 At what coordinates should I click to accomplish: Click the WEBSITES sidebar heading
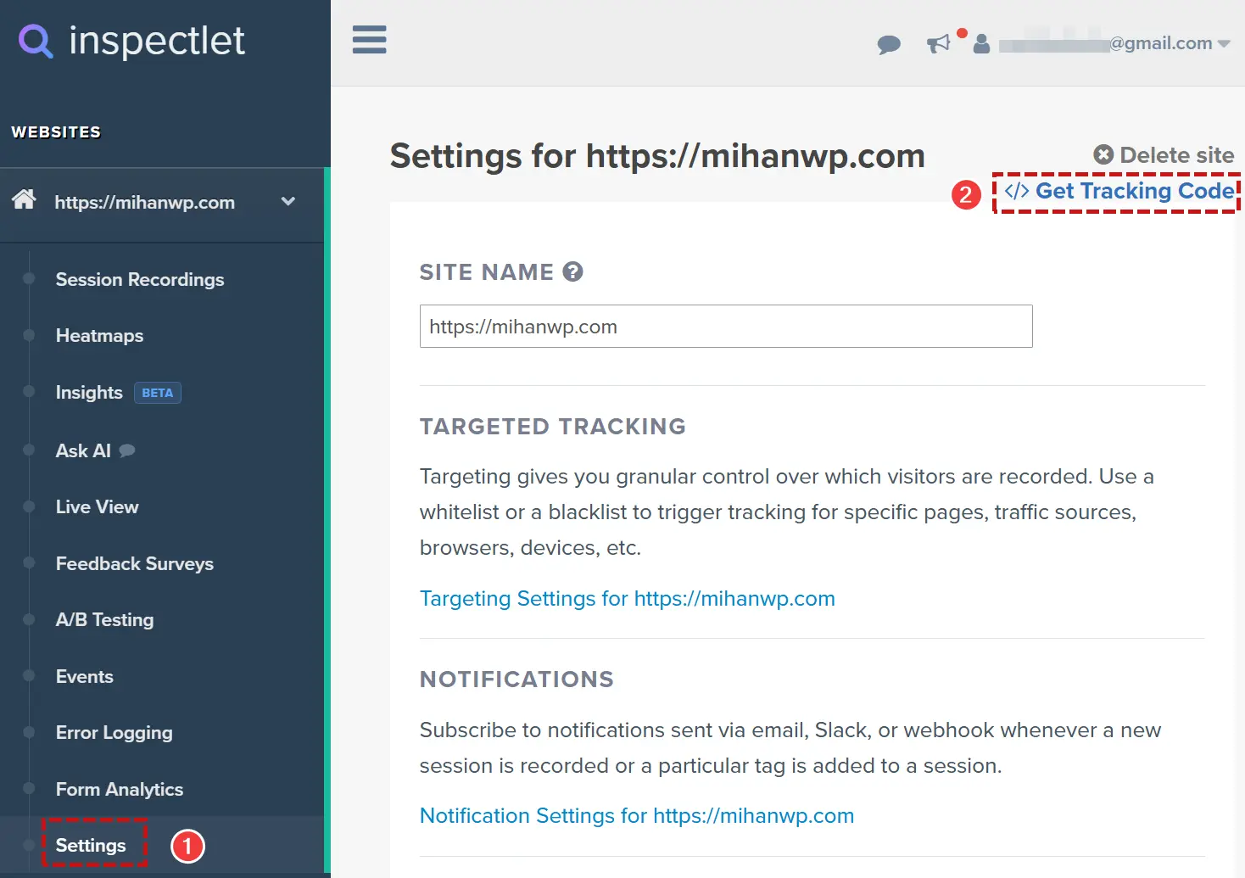(56, 132)
